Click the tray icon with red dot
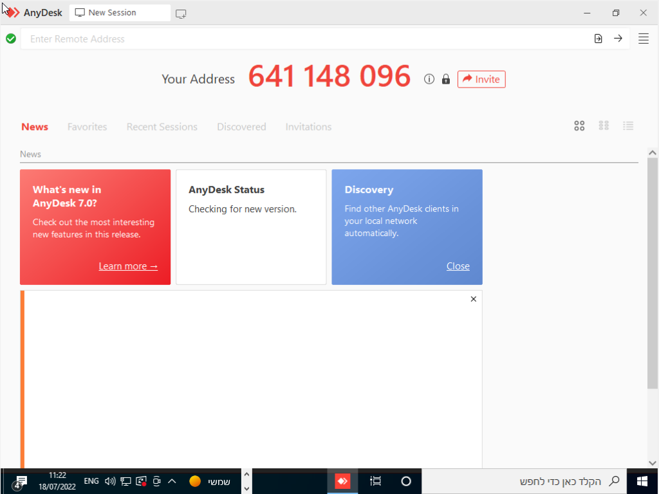This screenshot has width=659, height=494. coord(141,481)
